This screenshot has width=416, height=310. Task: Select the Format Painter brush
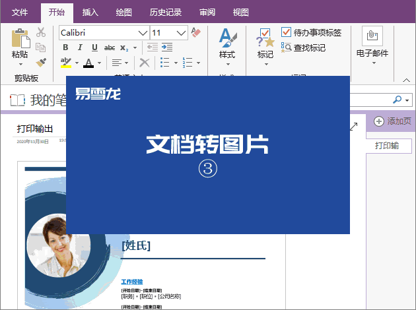pos(41,63)
